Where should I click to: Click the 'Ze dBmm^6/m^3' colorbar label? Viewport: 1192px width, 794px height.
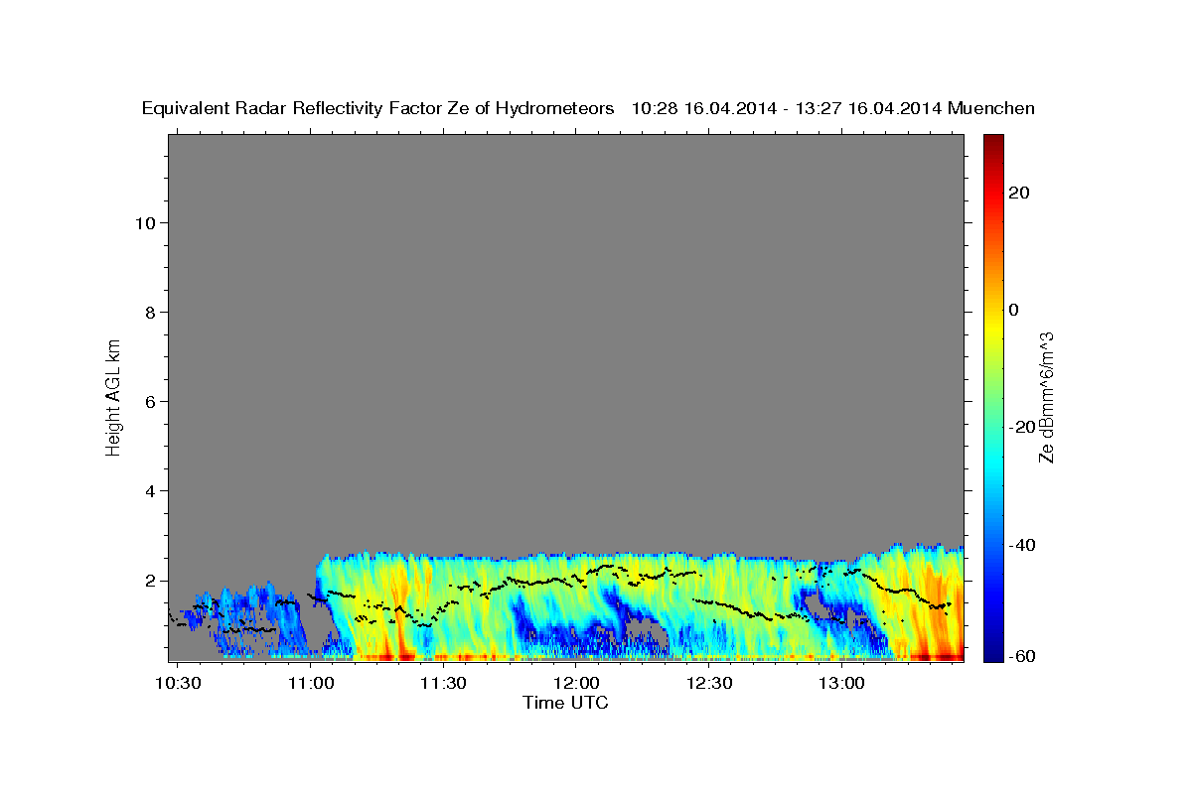[1046, 398]
